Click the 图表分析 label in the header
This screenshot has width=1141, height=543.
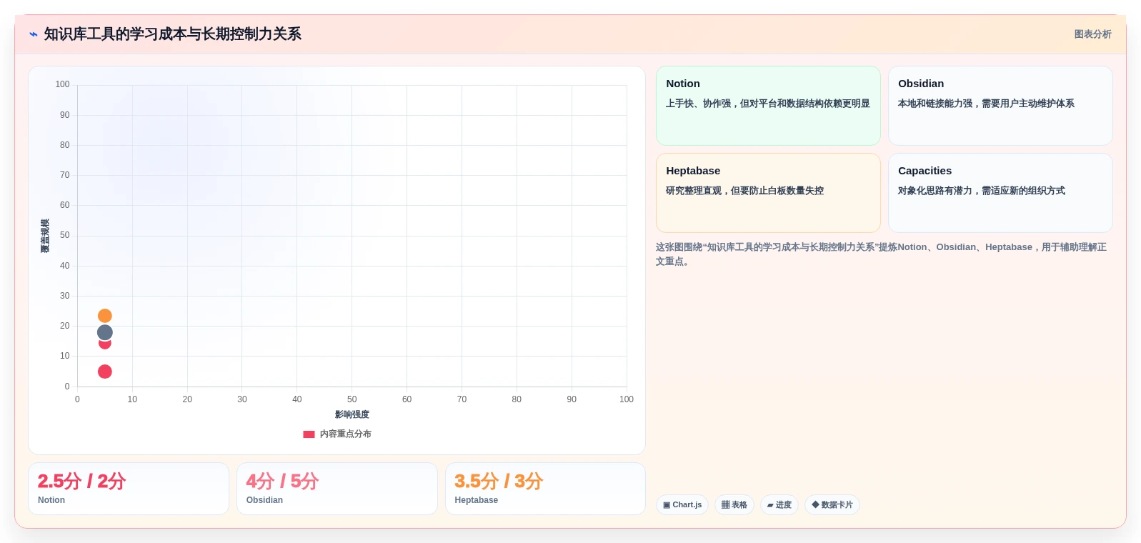point(1092,34)
